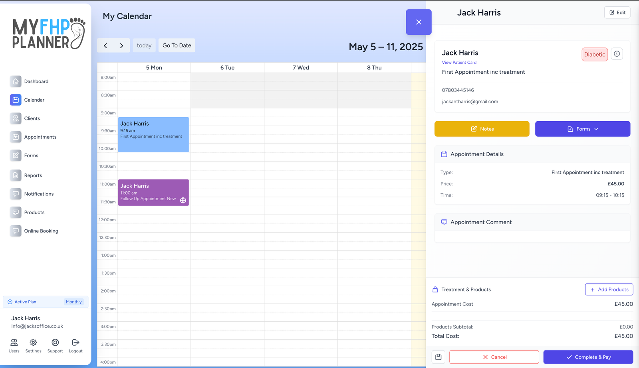
Task: Select the Calendar icon in the sidebar
Action: [16, 100]
